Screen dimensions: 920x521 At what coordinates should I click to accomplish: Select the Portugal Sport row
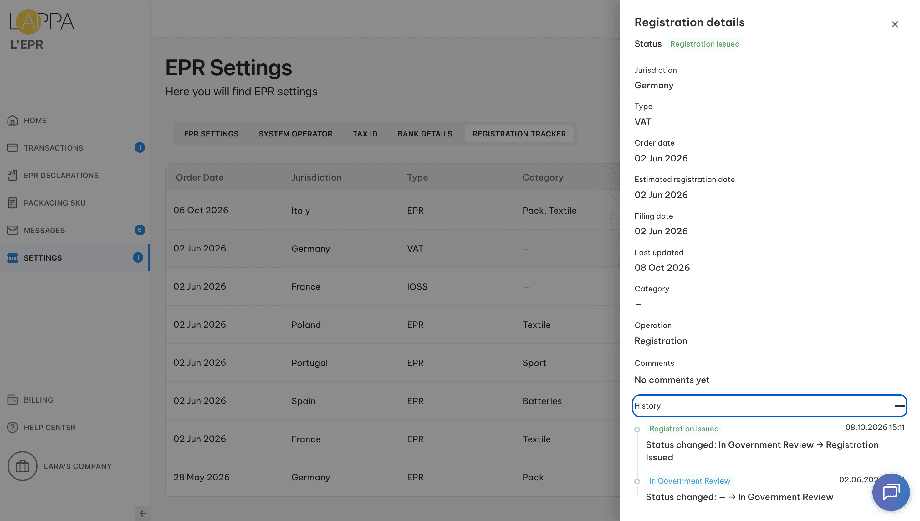pos(392,363)
